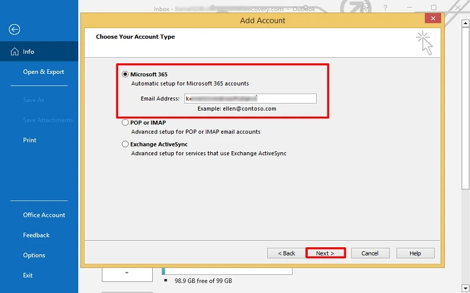Open Office Account in the sidebar
Image resolution: width=470 pixels, height=293 pixels.
click(44, 215)
